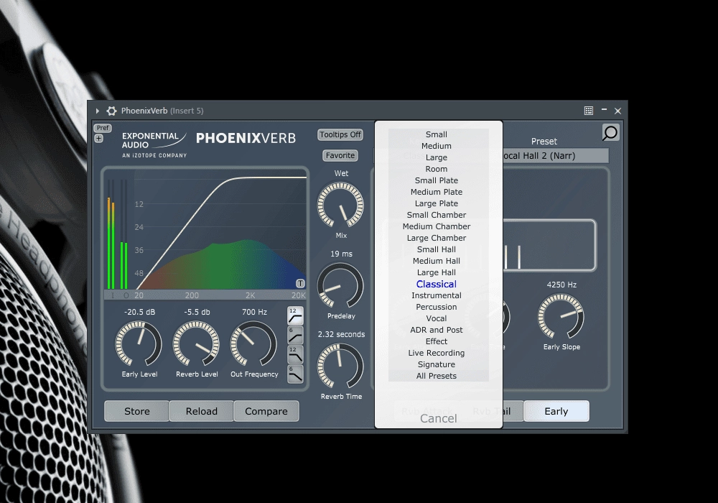The image size is (718, 503).
Task: Expand the plugin menu arrow in the title bar
Action: (97, 111)
